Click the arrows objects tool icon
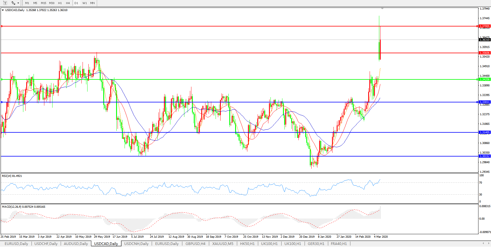 [x=13, y=3]
